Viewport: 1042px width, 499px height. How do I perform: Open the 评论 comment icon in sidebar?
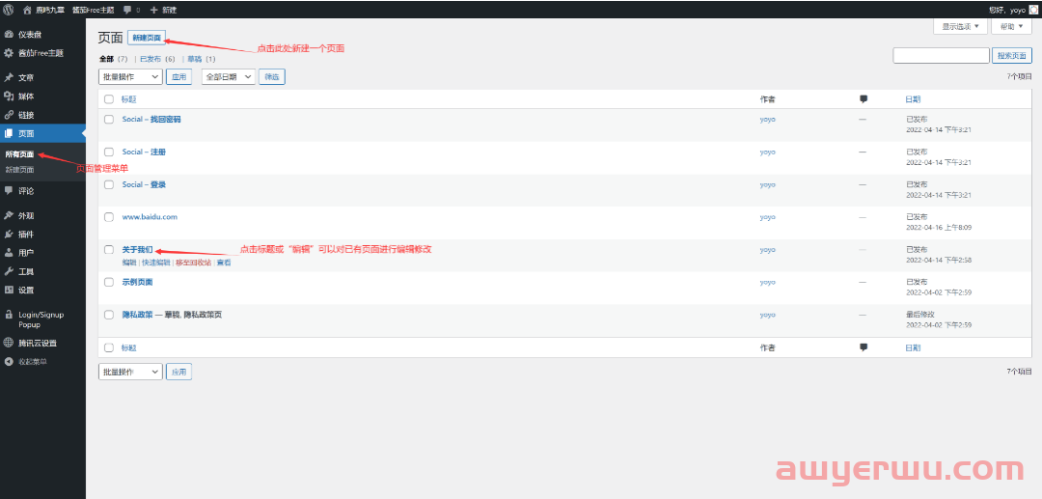click(9, 191)
